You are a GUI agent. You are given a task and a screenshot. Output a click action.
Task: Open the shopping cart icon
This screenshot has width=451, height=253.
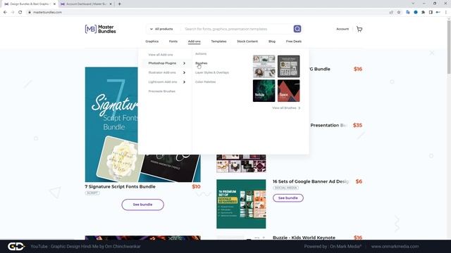359,29
